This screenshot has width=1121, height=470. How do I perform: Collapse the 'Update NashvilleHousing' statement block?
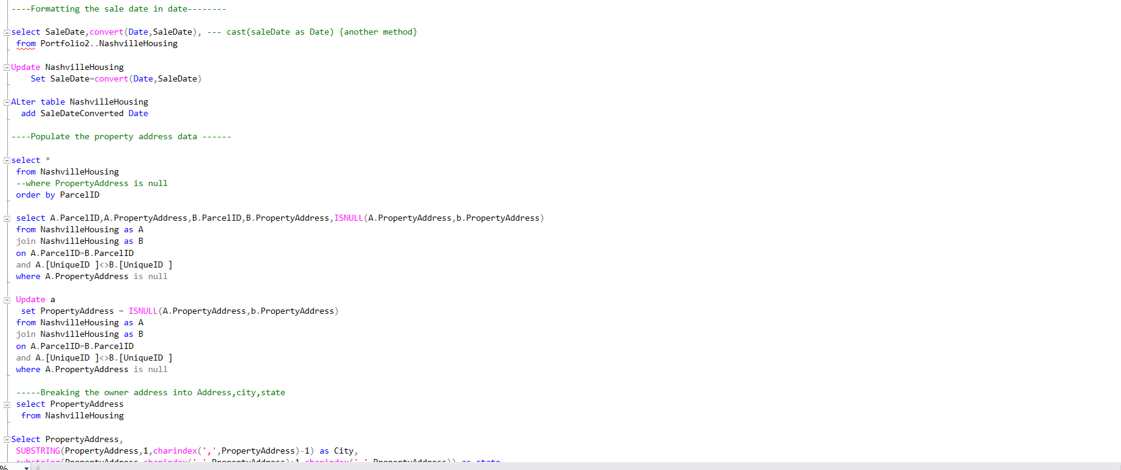tap(7, 67)
